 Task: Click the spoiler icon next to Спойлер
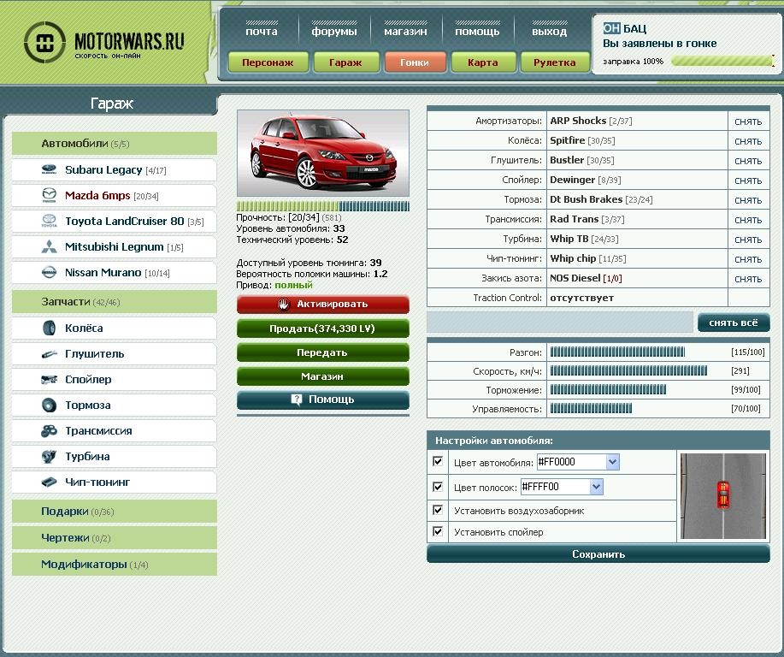(x=49, y=379)
